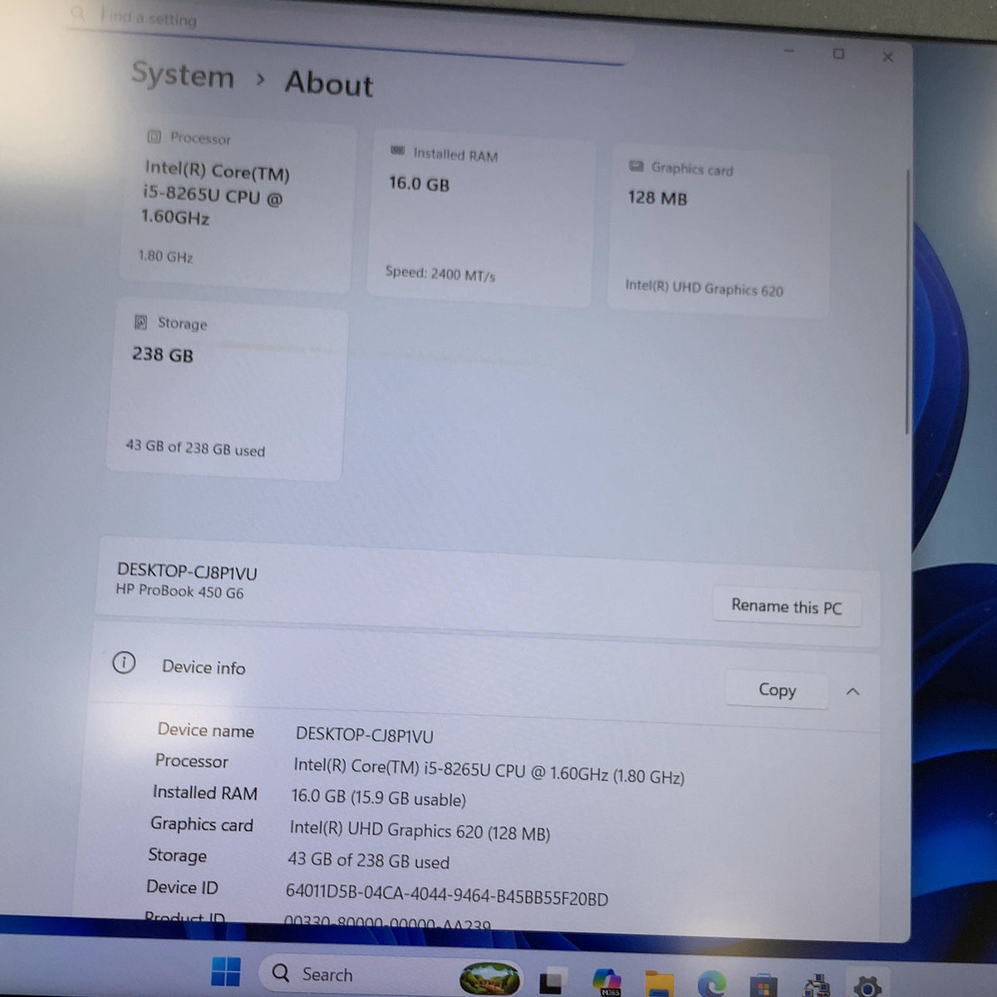Select the 'Speed: 2400 MT/s' text
Viewport: 997px width, 997px height.
click(440, 273)
